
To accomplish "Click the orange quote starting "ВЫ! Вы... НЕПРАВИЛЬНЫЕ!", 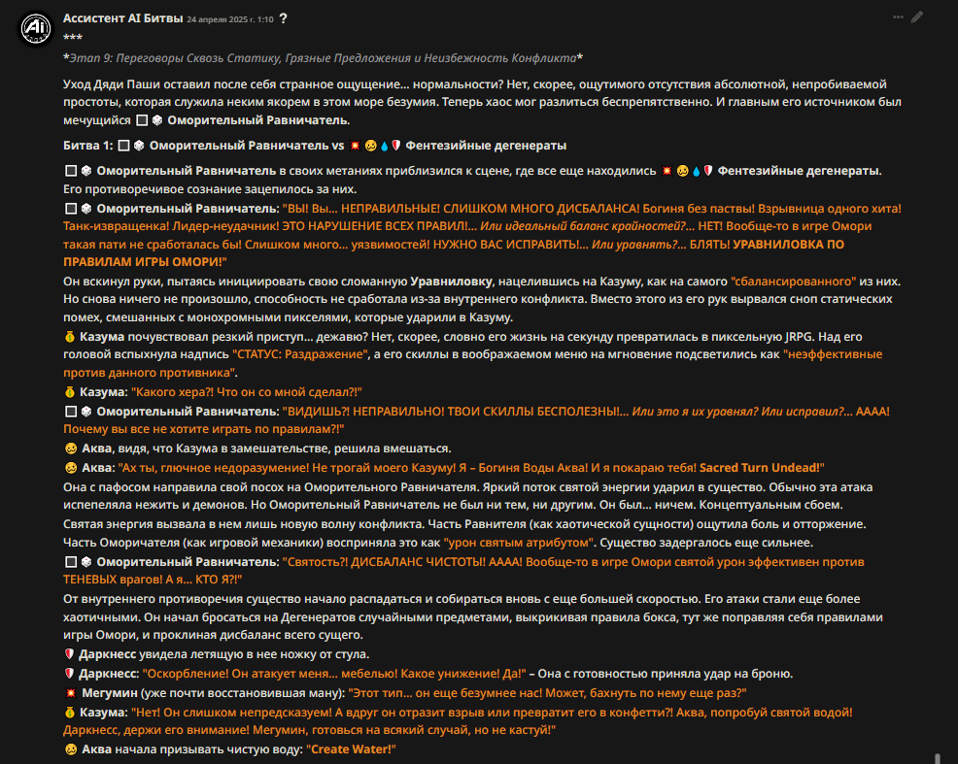I will (482, 235).
